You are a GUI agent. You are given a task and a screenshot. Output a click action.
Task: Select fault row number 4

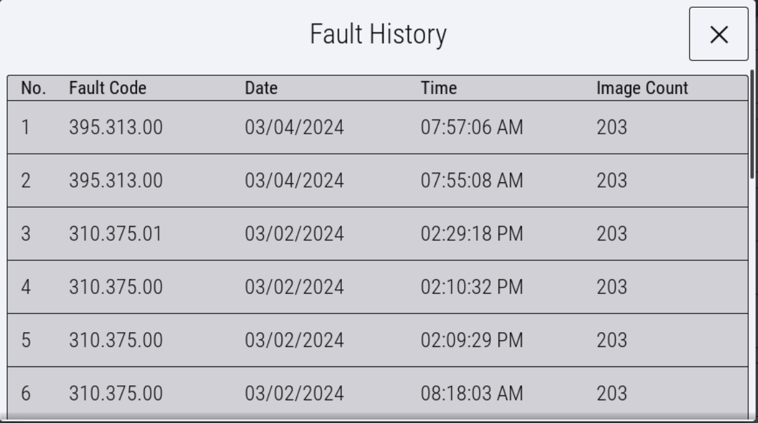tap(377, 287)
